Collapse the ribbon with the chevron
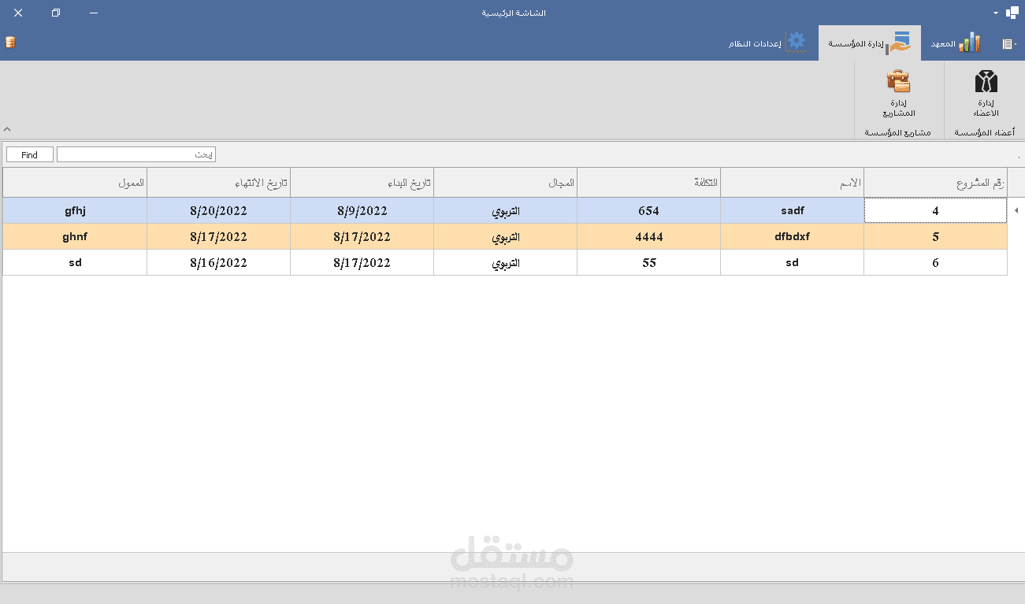This screenshot has height=604, width=1025. coord(7,129)
